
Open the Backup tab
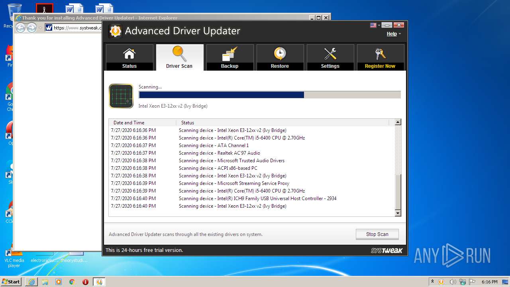230,57
